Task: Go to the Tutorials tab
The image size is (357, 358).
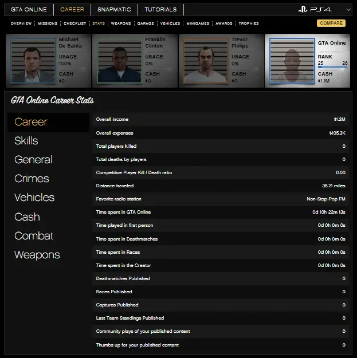Action: pos(160,10)
